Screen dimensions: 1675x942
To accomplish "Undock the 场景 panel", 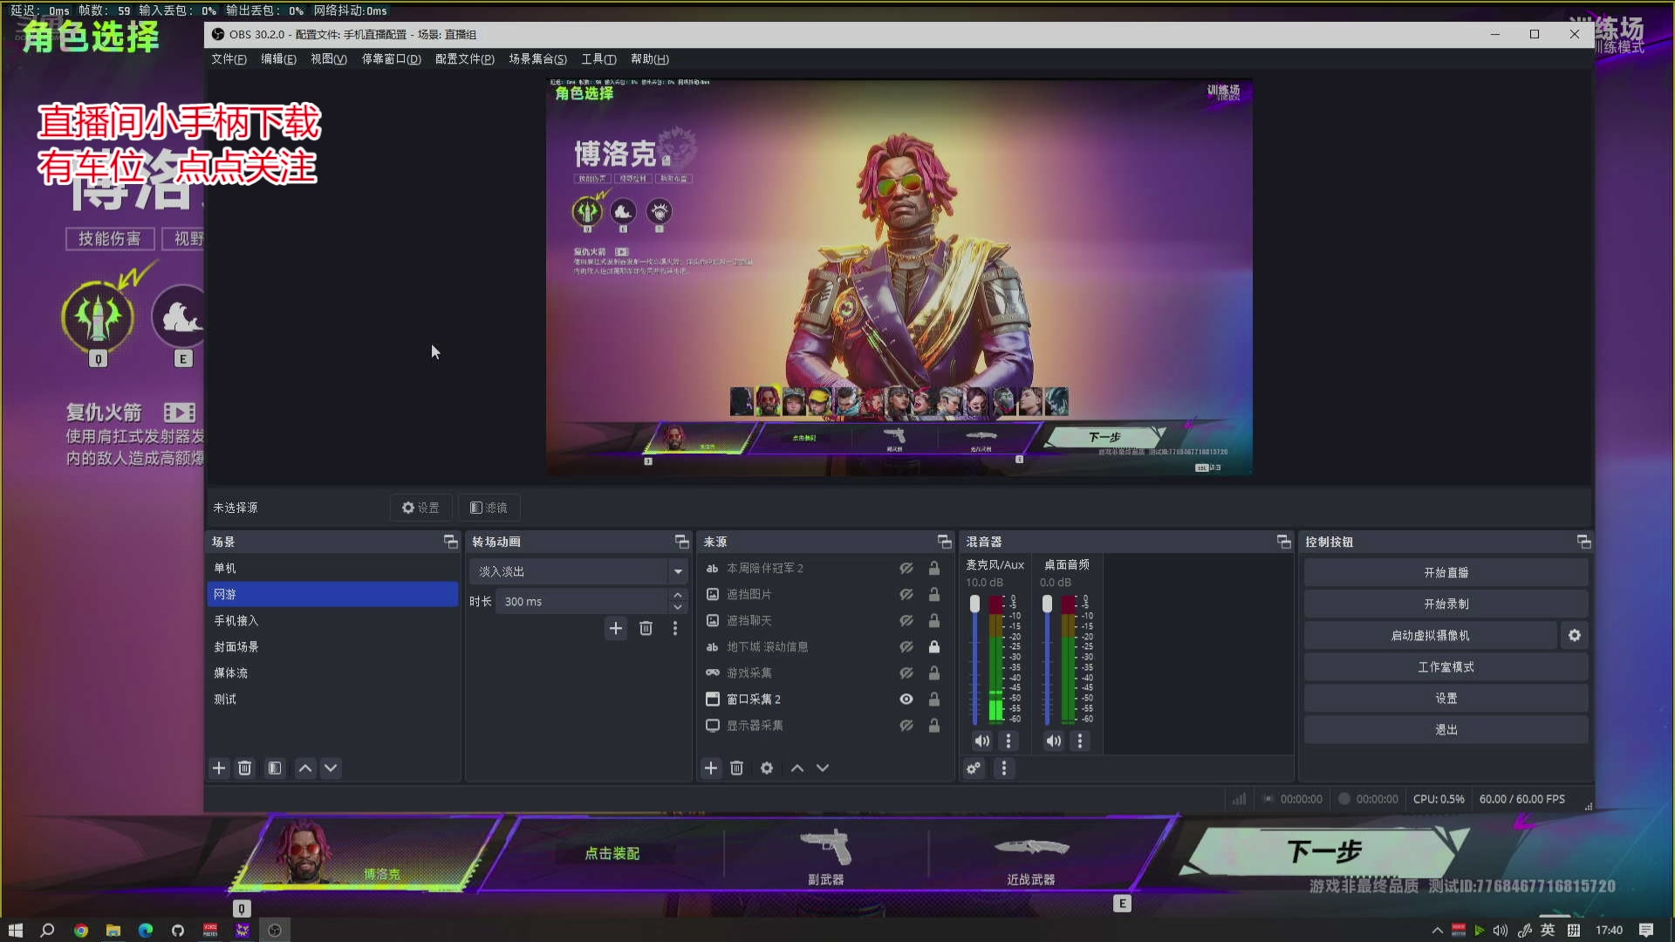I will [451, 543].
